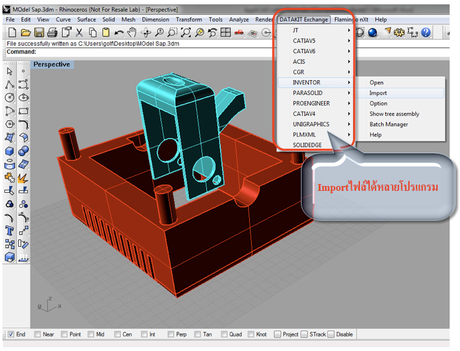The width and height of the screenshot is (460, 351).
Task: Create a new file with toolbar icon
Action: 12,32
